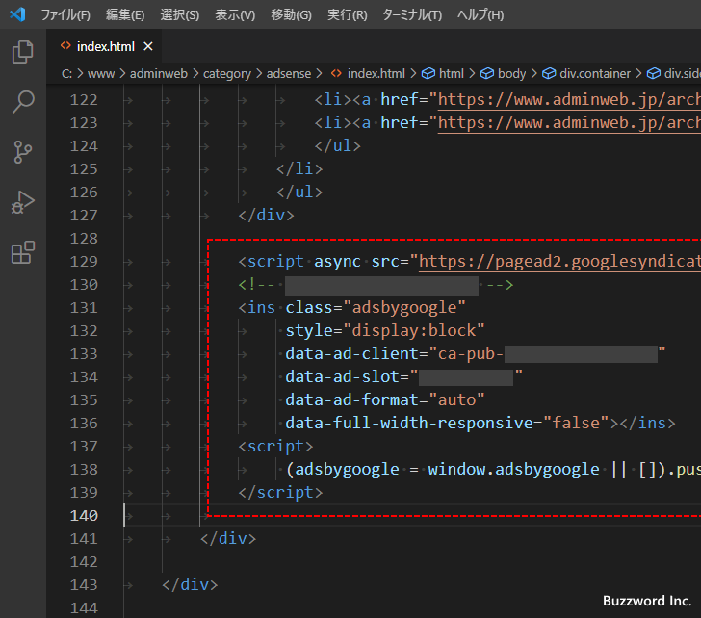Click the adsense breadcrumb segment
701x618 pixels.
289,74
